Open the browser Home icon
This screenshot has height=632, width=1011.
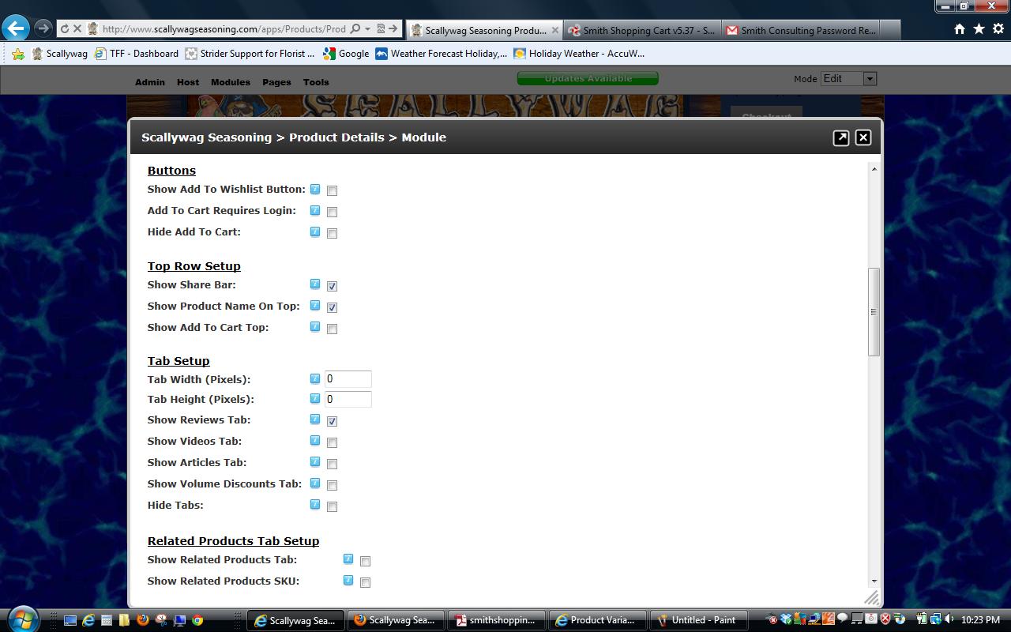[960, 28]
